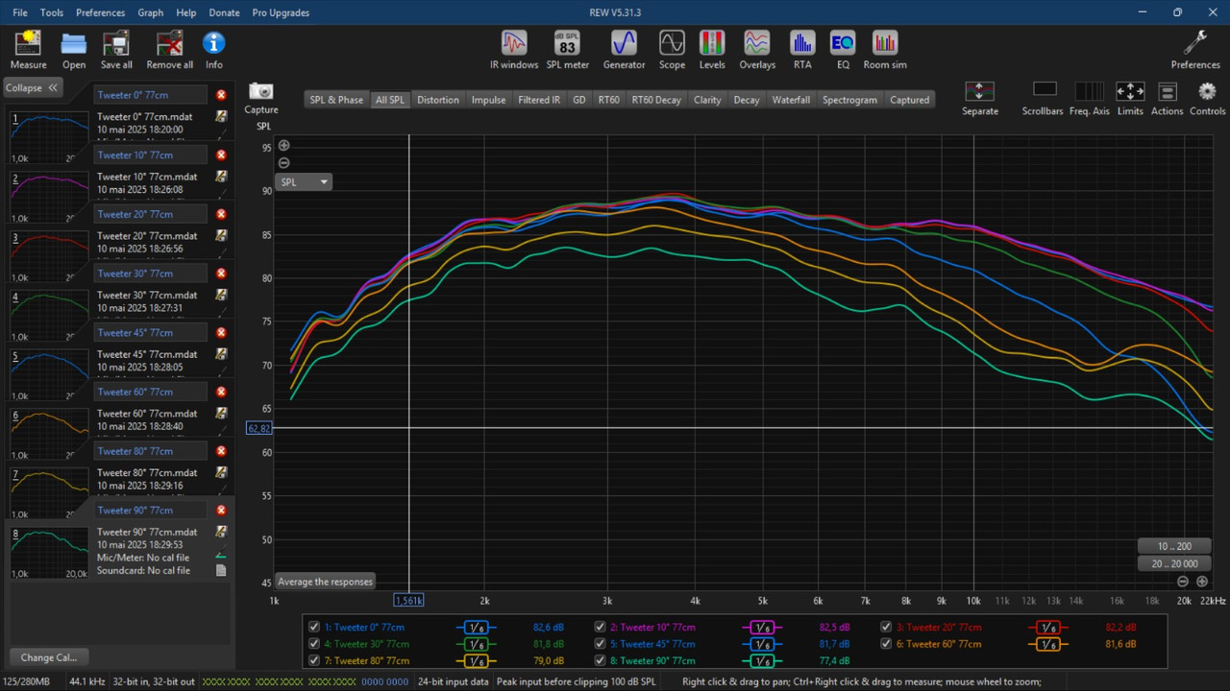Open the Donate menu
Screen dimensions: 1230x691
[x=224, y=12]
